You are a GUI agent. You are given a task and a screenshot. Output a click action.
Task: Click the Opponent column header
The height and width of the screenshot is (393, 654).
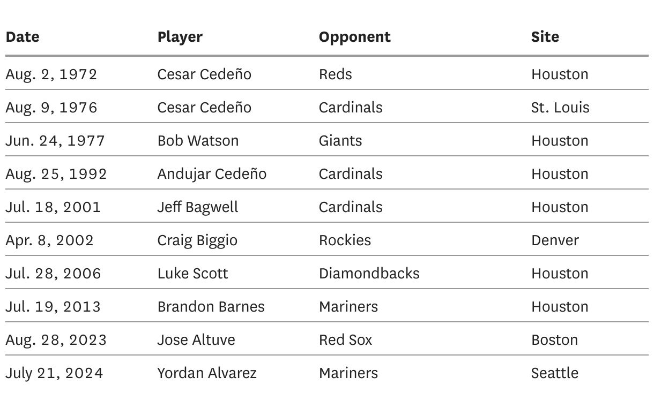(x=355, y=37)
